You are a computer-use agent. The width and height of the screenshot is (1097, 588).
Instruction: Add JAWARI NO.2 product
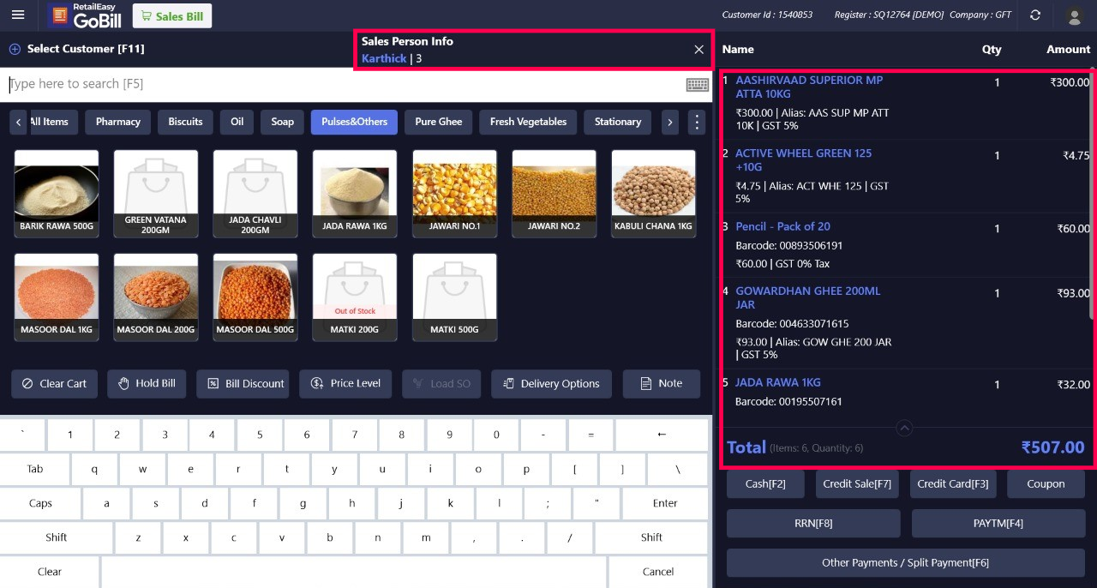(554, 195)
